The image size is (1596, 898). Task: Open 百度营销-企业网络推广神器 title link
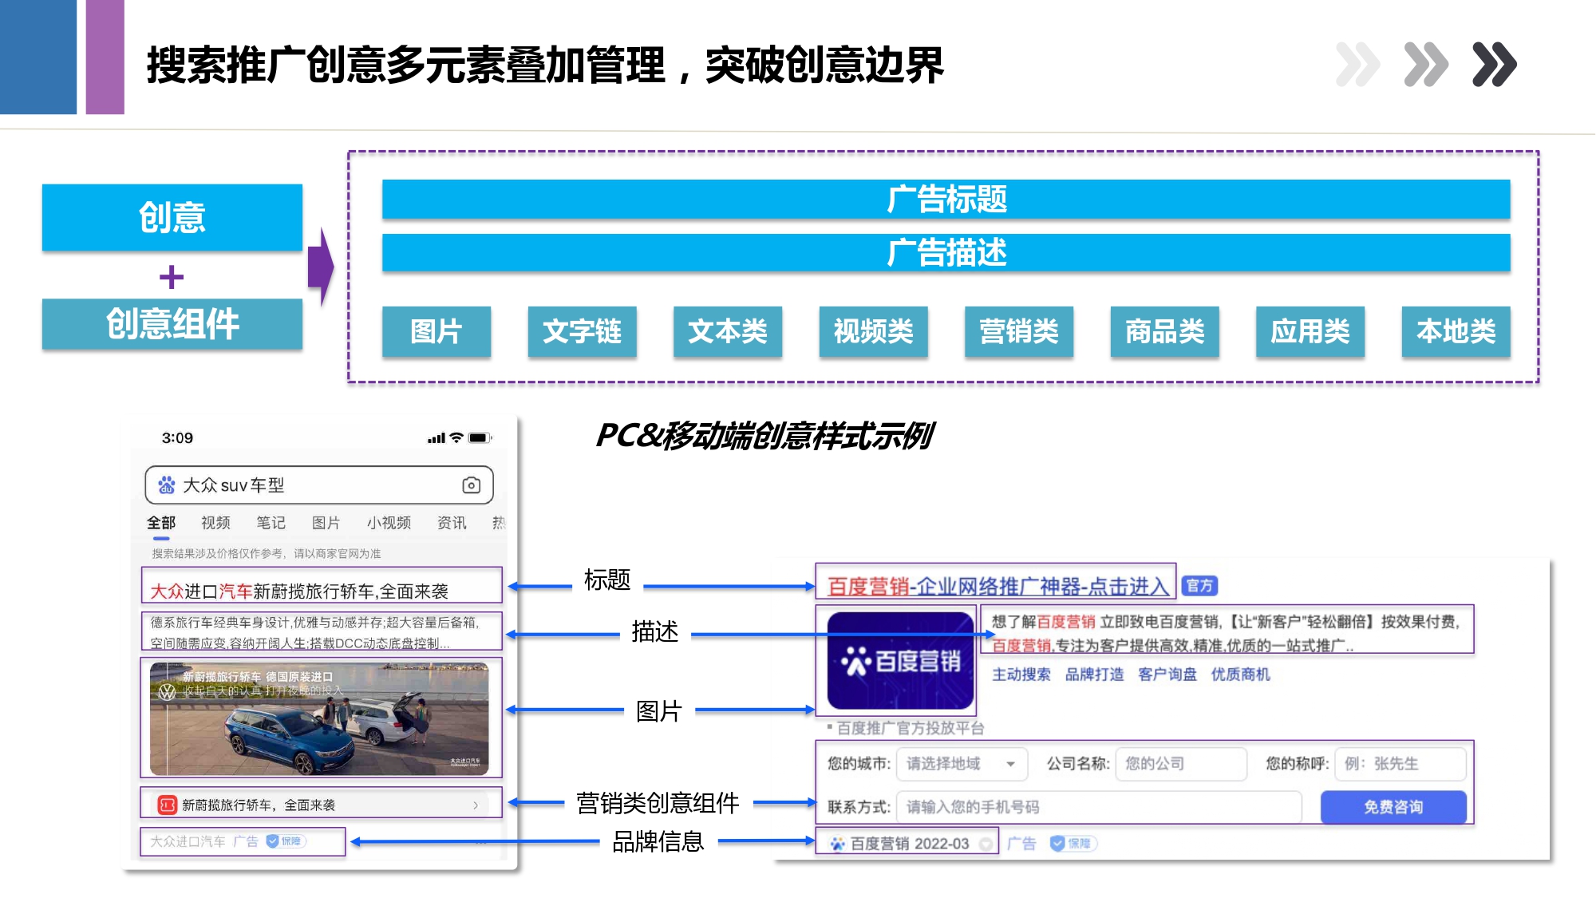click(x=997, y=586)
